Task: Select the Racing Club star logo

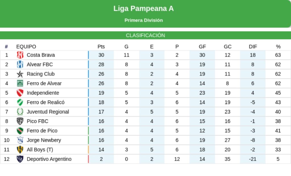Action: coord(20,74)
